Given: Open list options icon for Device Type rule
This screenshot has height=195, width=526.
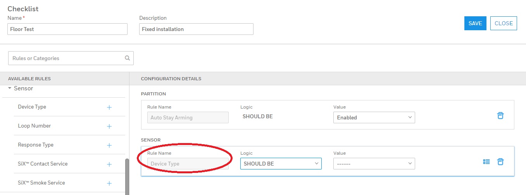Looking at the screenshot, I should (x=486, y=162).
